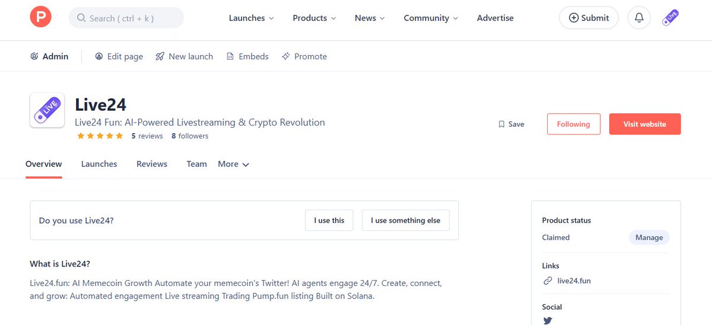The image size is (712, 325).
Task: Click the Live24 product logo thumbnail
Action: click(x=47, y=111)
